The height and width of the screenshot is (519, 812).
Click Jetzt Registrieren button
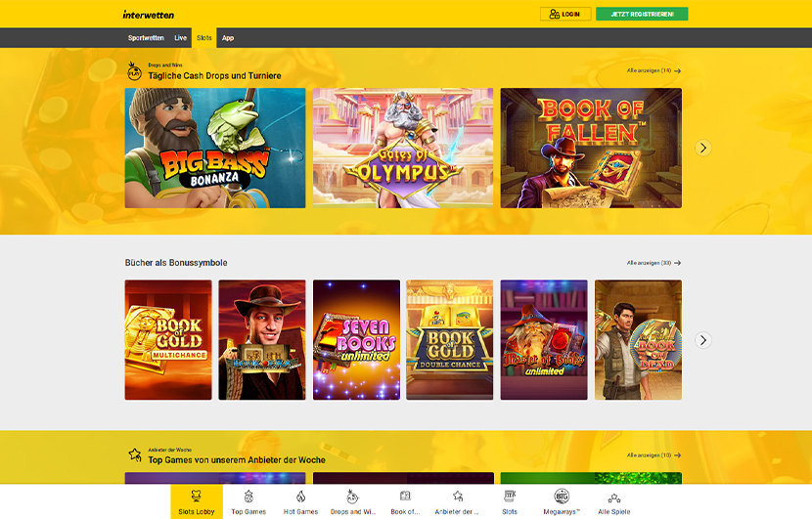642,14
